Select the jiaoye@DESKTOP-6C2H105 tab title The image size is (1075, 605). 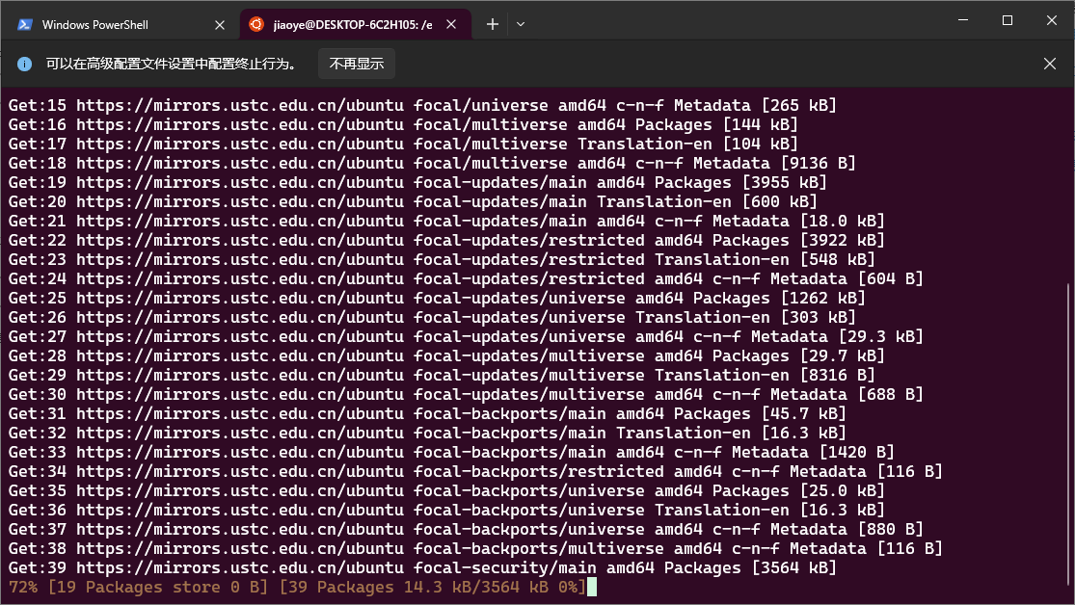[x=353, y=24]
